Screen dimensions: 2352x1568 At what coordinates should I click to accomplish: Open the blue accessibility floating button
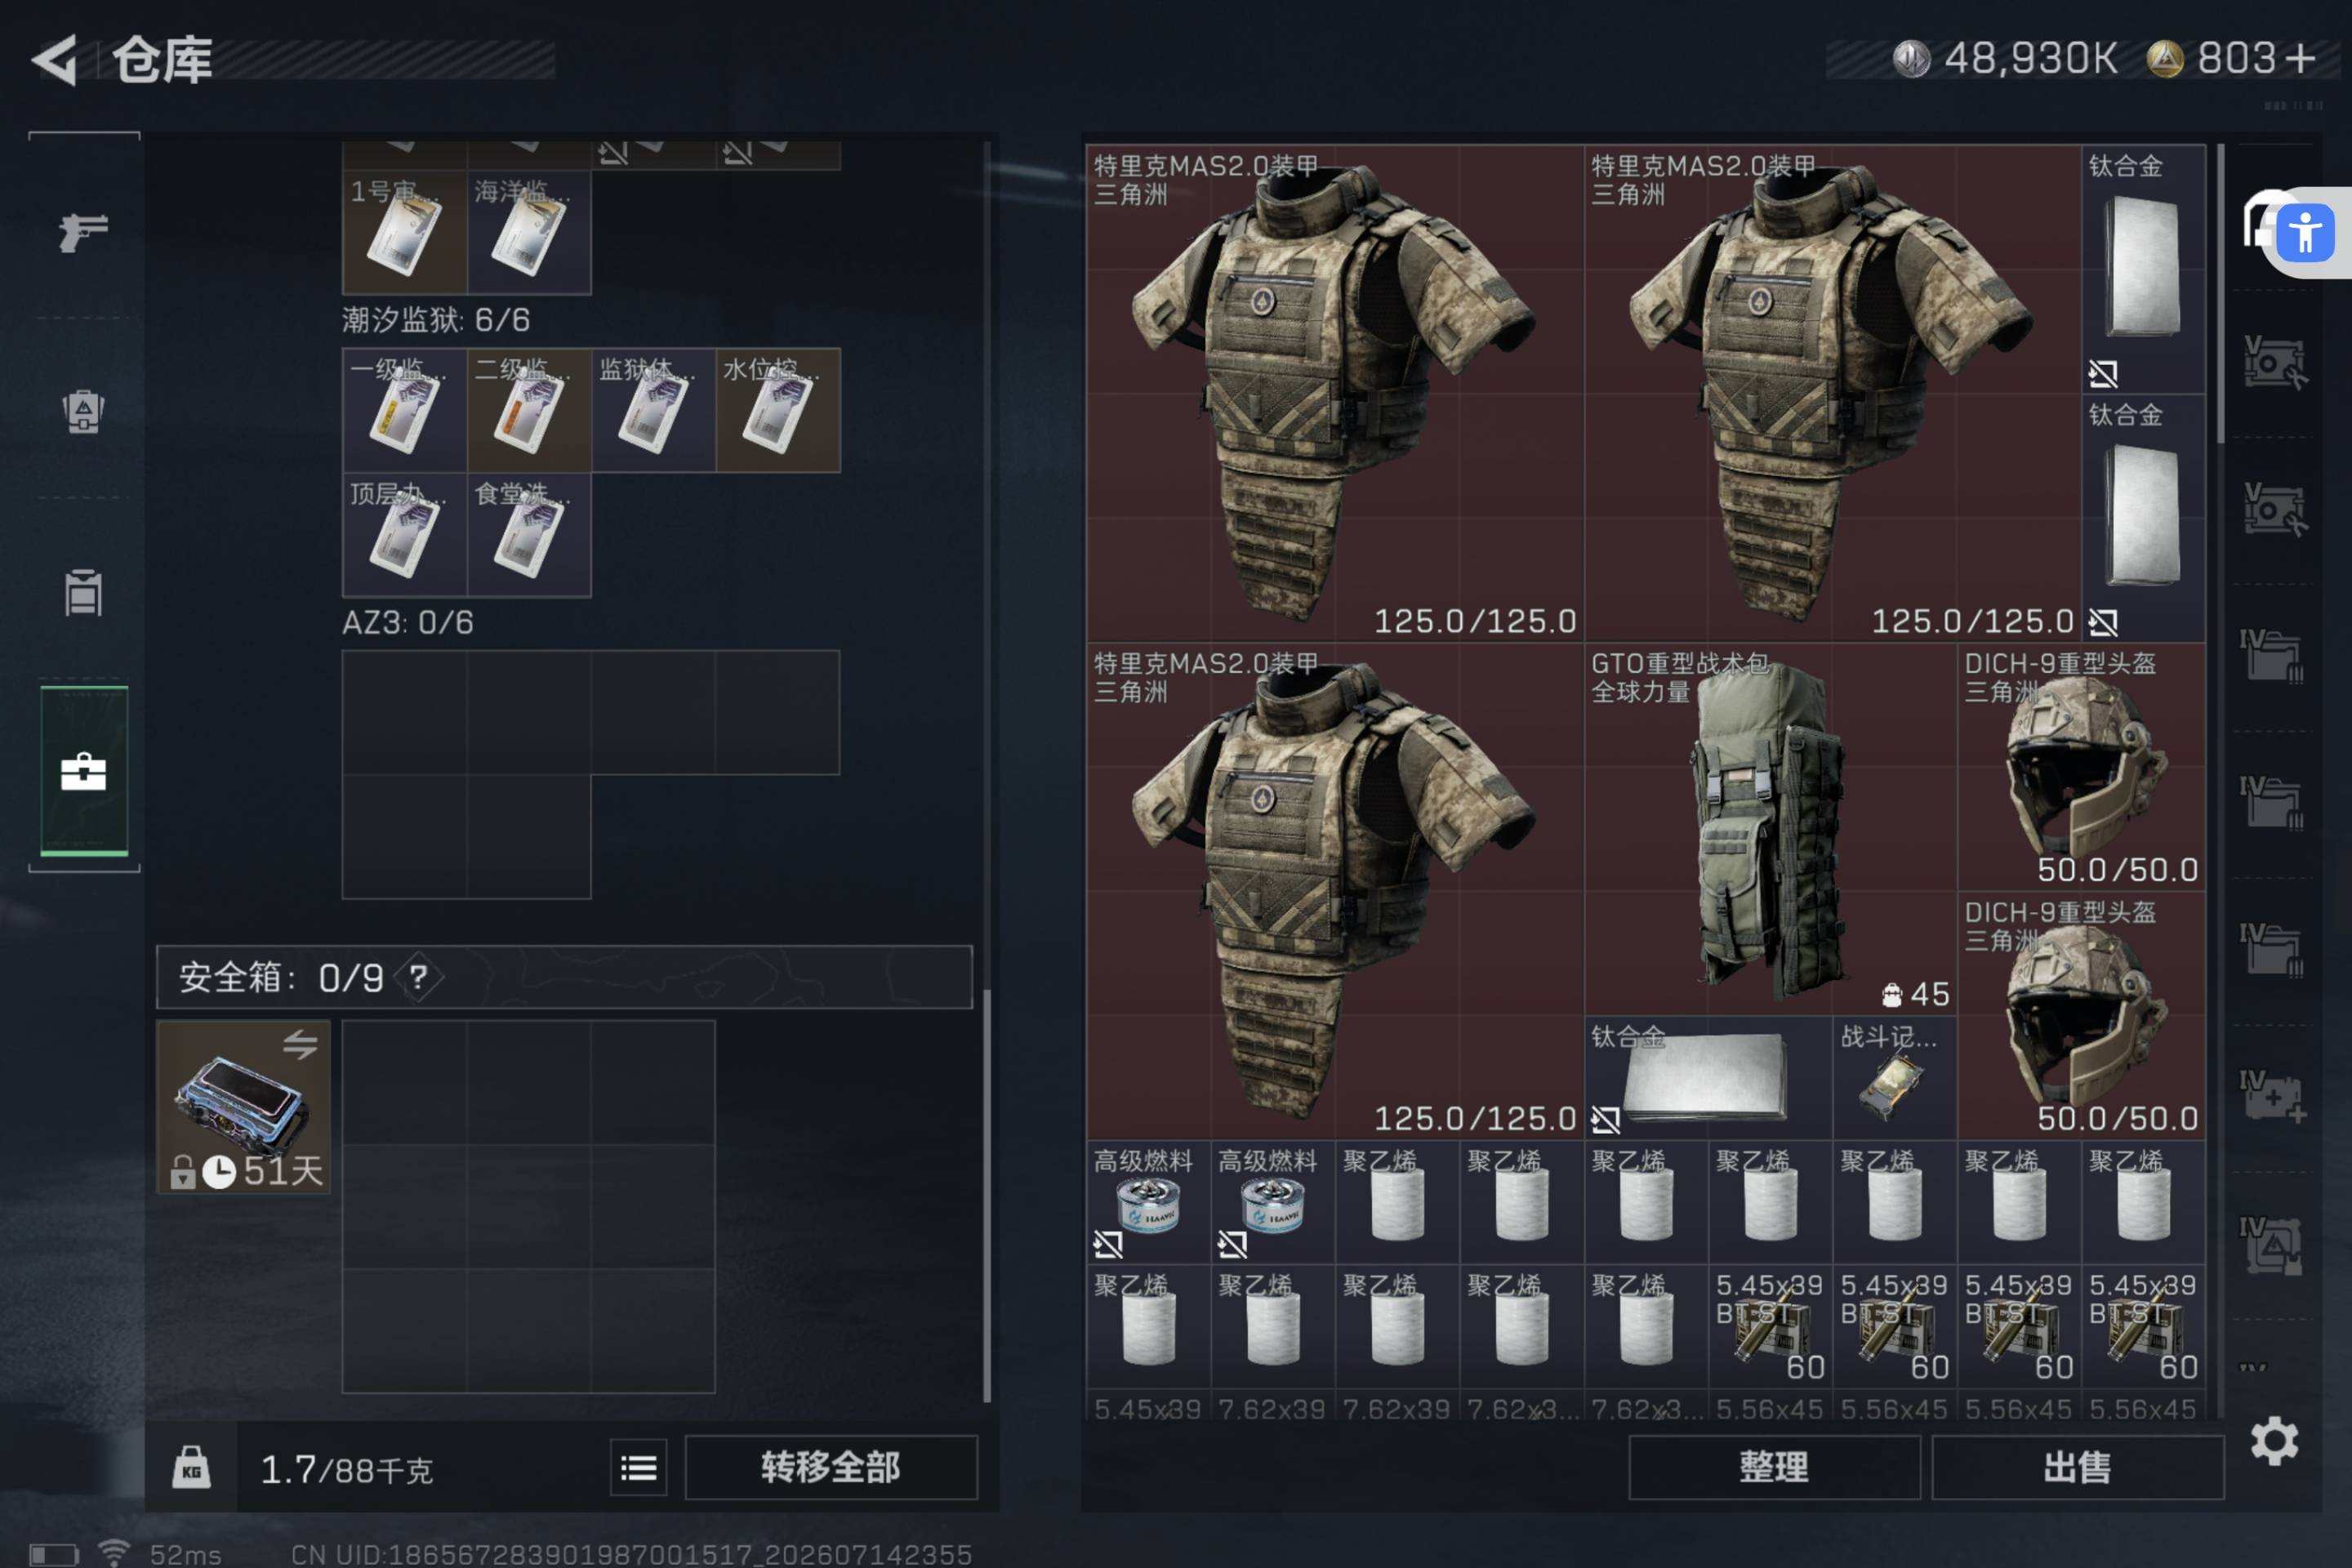pos(2305,233)
